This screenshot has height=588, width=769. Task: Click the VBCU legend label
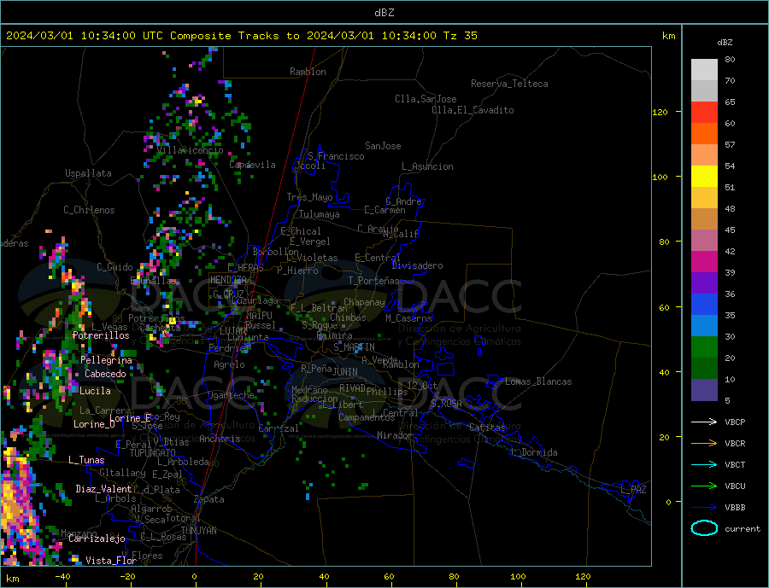pyautogui.click(x=735, y=486)
